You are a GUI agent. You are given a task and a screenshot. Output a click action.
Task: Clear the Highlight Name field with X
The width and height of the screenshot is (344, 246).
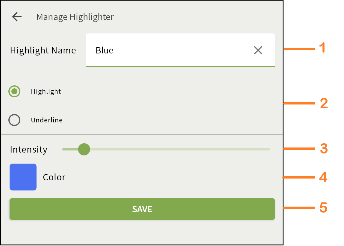[258, 50]
